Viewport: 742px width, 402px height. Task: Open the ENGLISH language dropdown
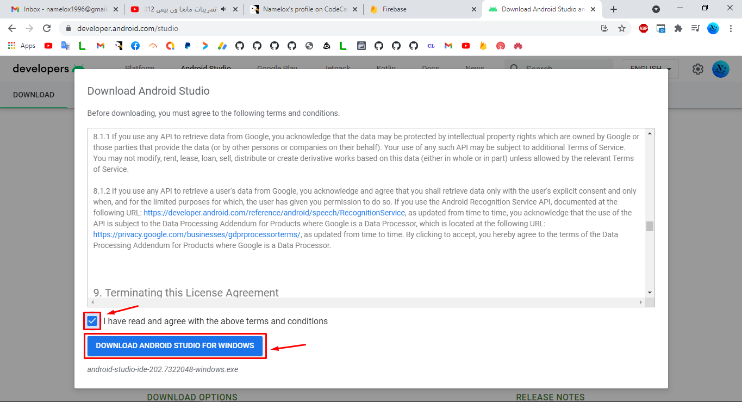coord(651,69)
